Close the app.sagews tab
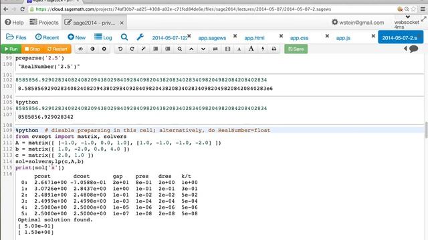The image size is (428, 240). [235, 36]
